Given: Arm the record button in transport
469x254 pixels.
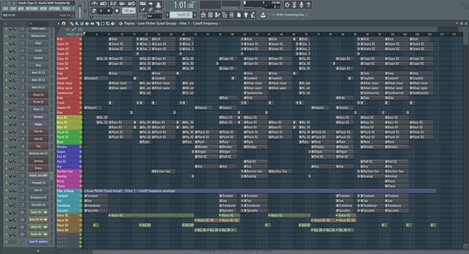Looking at the screenshot, I should [x=117, y=10].
